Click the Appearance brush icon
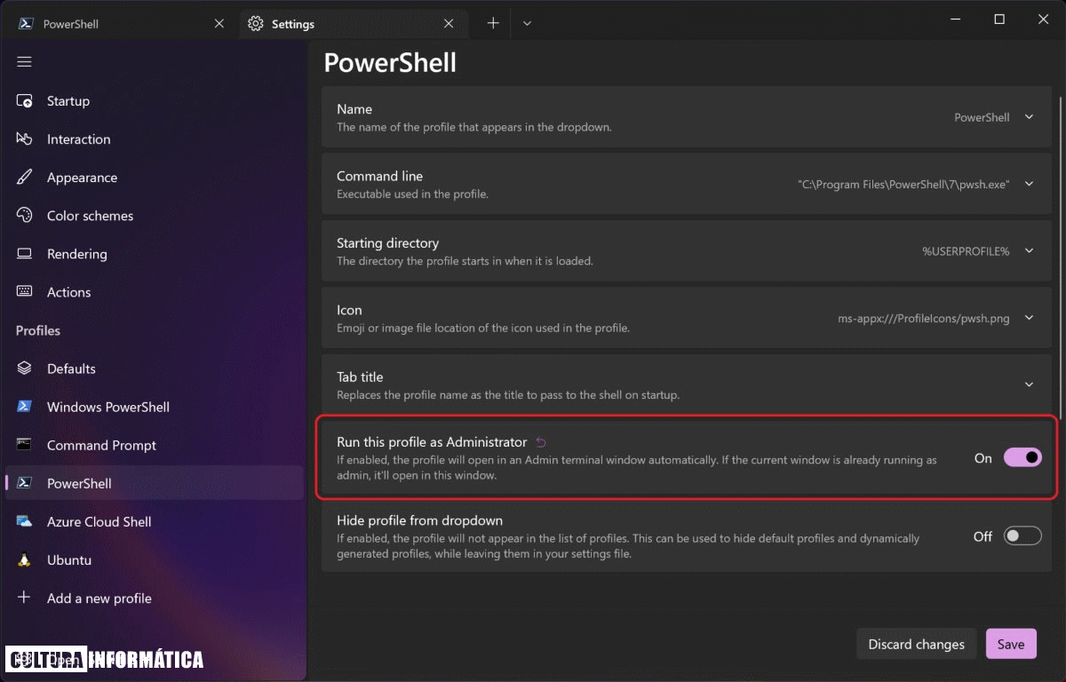1066x682 pixels. 25,178
